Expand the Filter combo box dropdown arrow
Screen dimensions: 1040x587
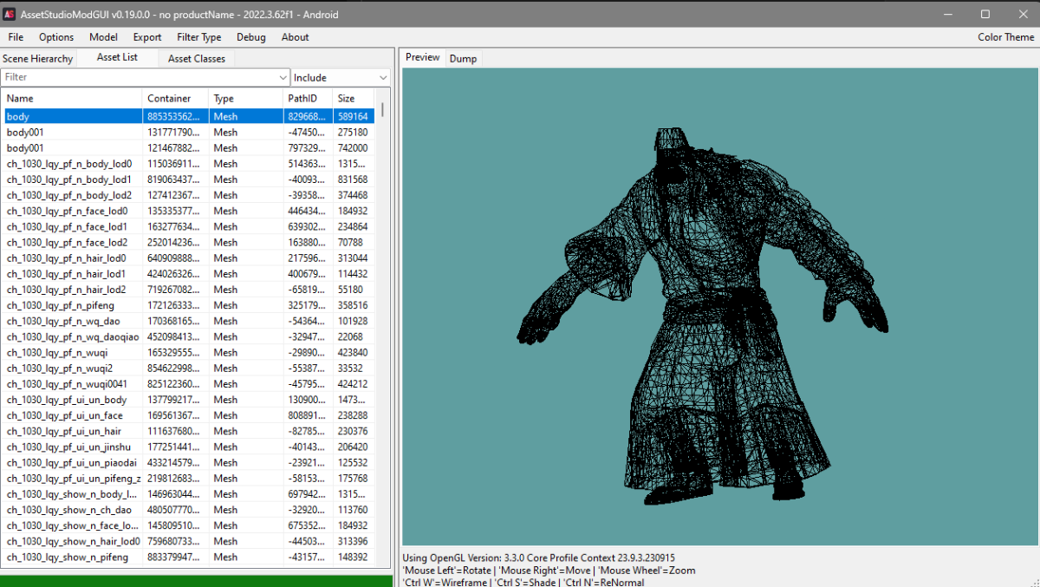[x=283, y=78]
